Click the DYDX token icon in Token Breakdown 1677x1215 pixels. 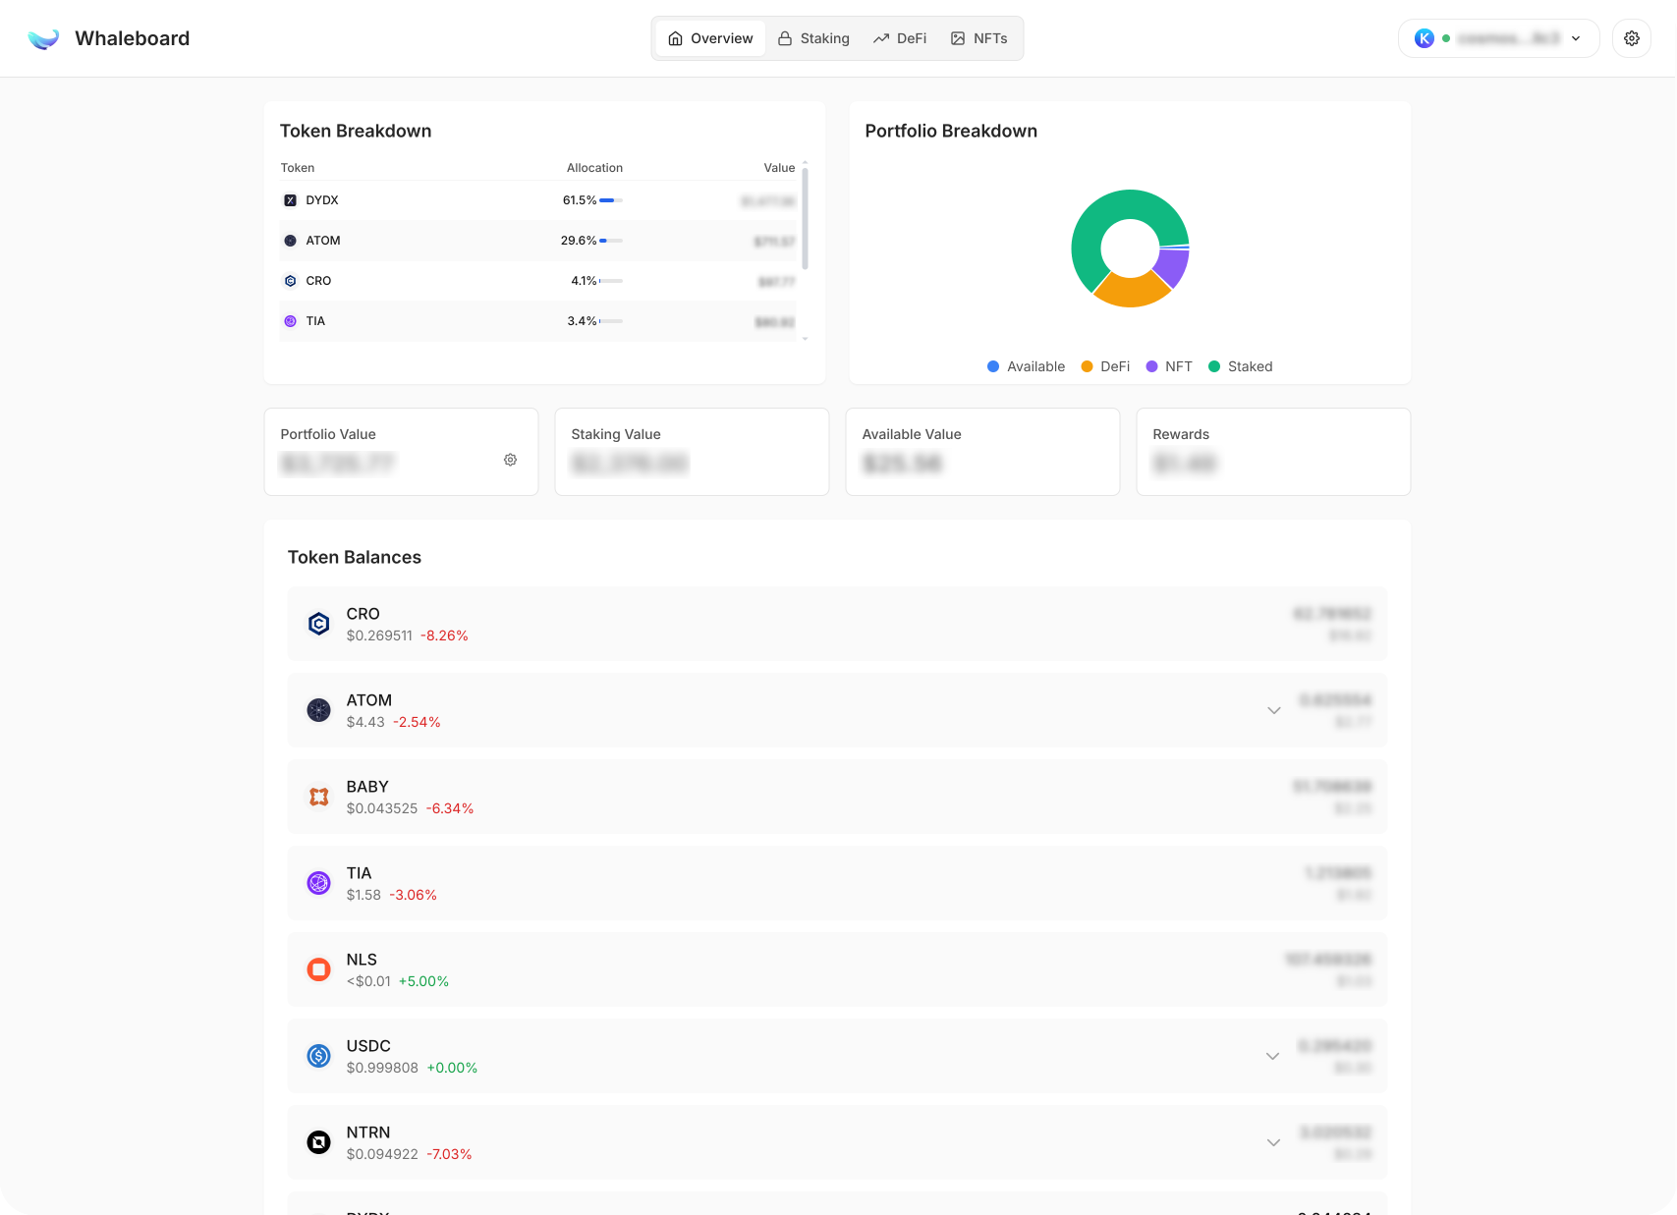[x=290, y=200]
